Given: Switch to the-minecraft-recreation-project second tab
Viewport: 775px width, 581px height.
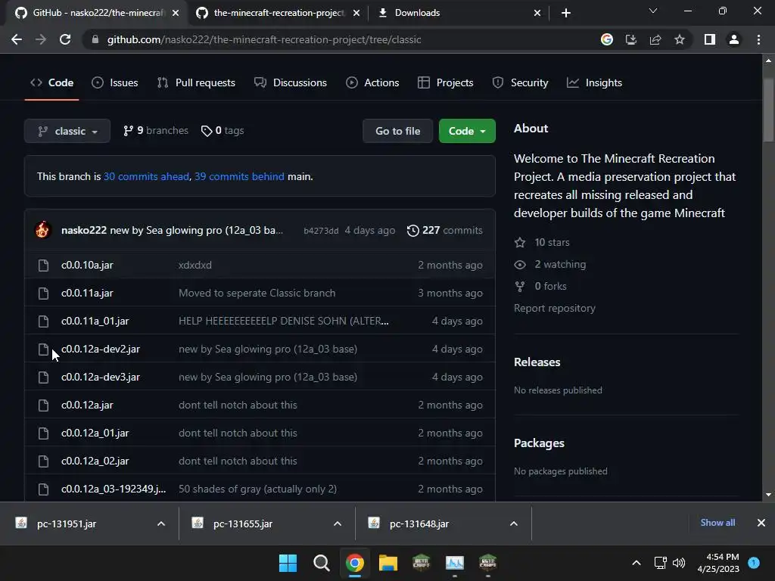Looking at the screenshot, I should click(278, 13).
